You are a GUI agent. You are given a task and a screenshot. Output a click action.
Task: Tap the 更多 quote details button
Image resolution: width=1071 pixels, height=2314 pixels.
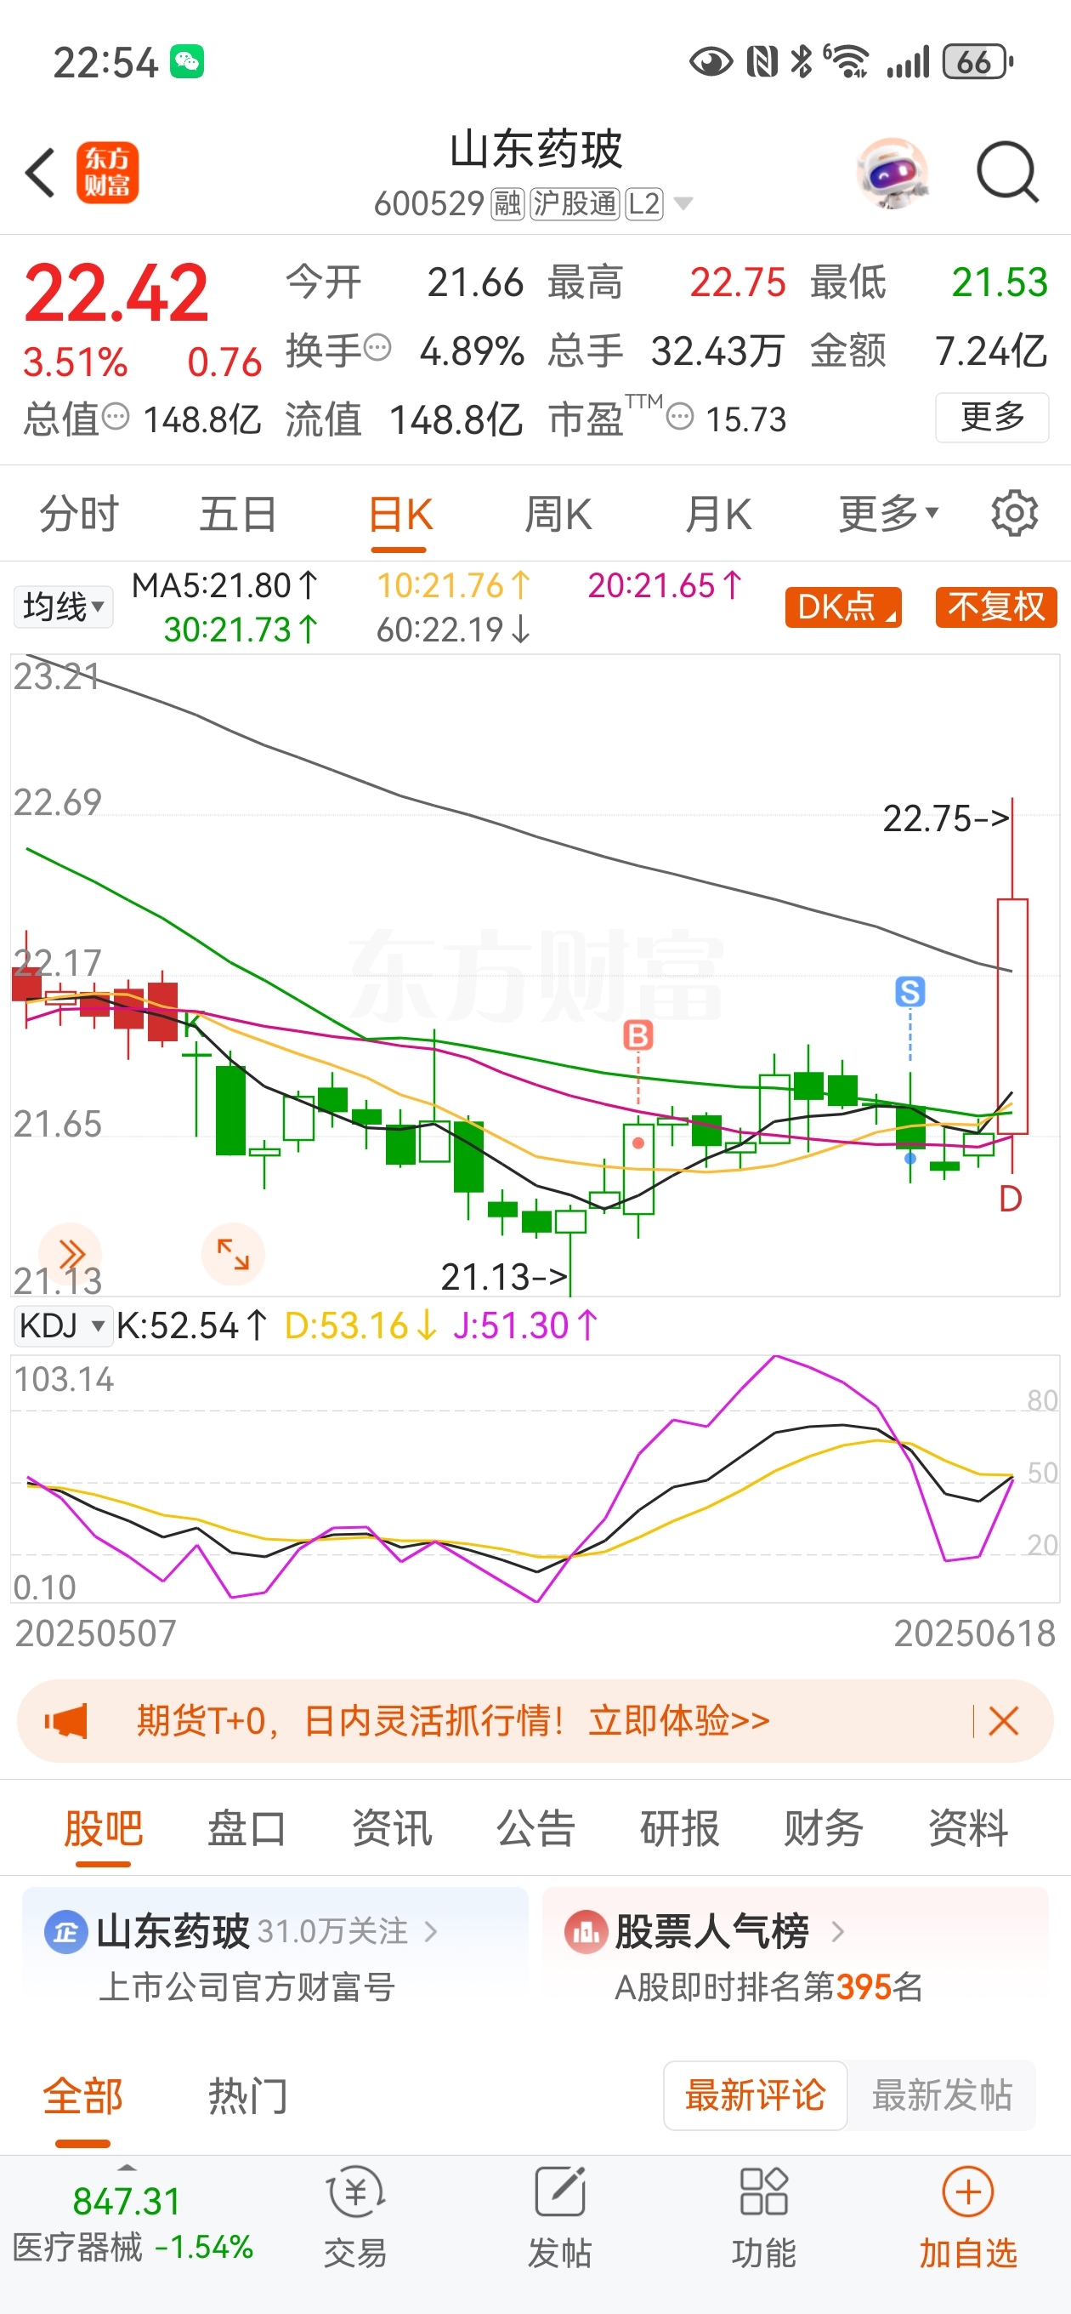(992, 418)
